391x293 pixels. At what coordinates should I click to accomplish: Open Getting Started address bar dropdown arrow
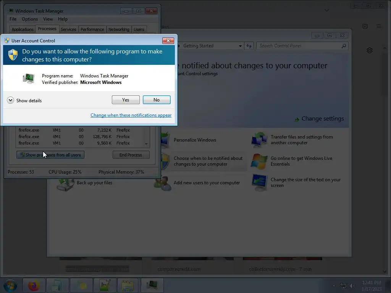pyautogui.click(x=240, y=46)
